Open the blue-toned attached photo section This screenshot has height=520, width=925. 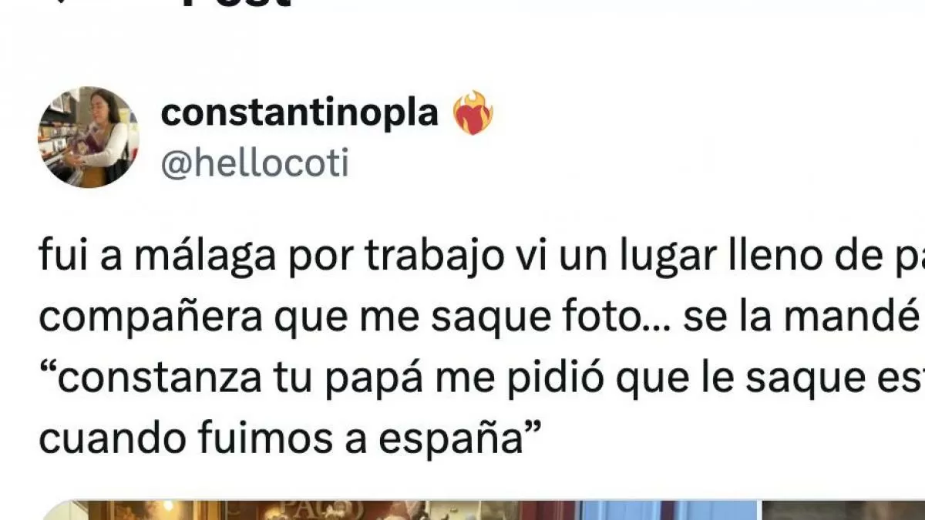click(x=669, y=511)
